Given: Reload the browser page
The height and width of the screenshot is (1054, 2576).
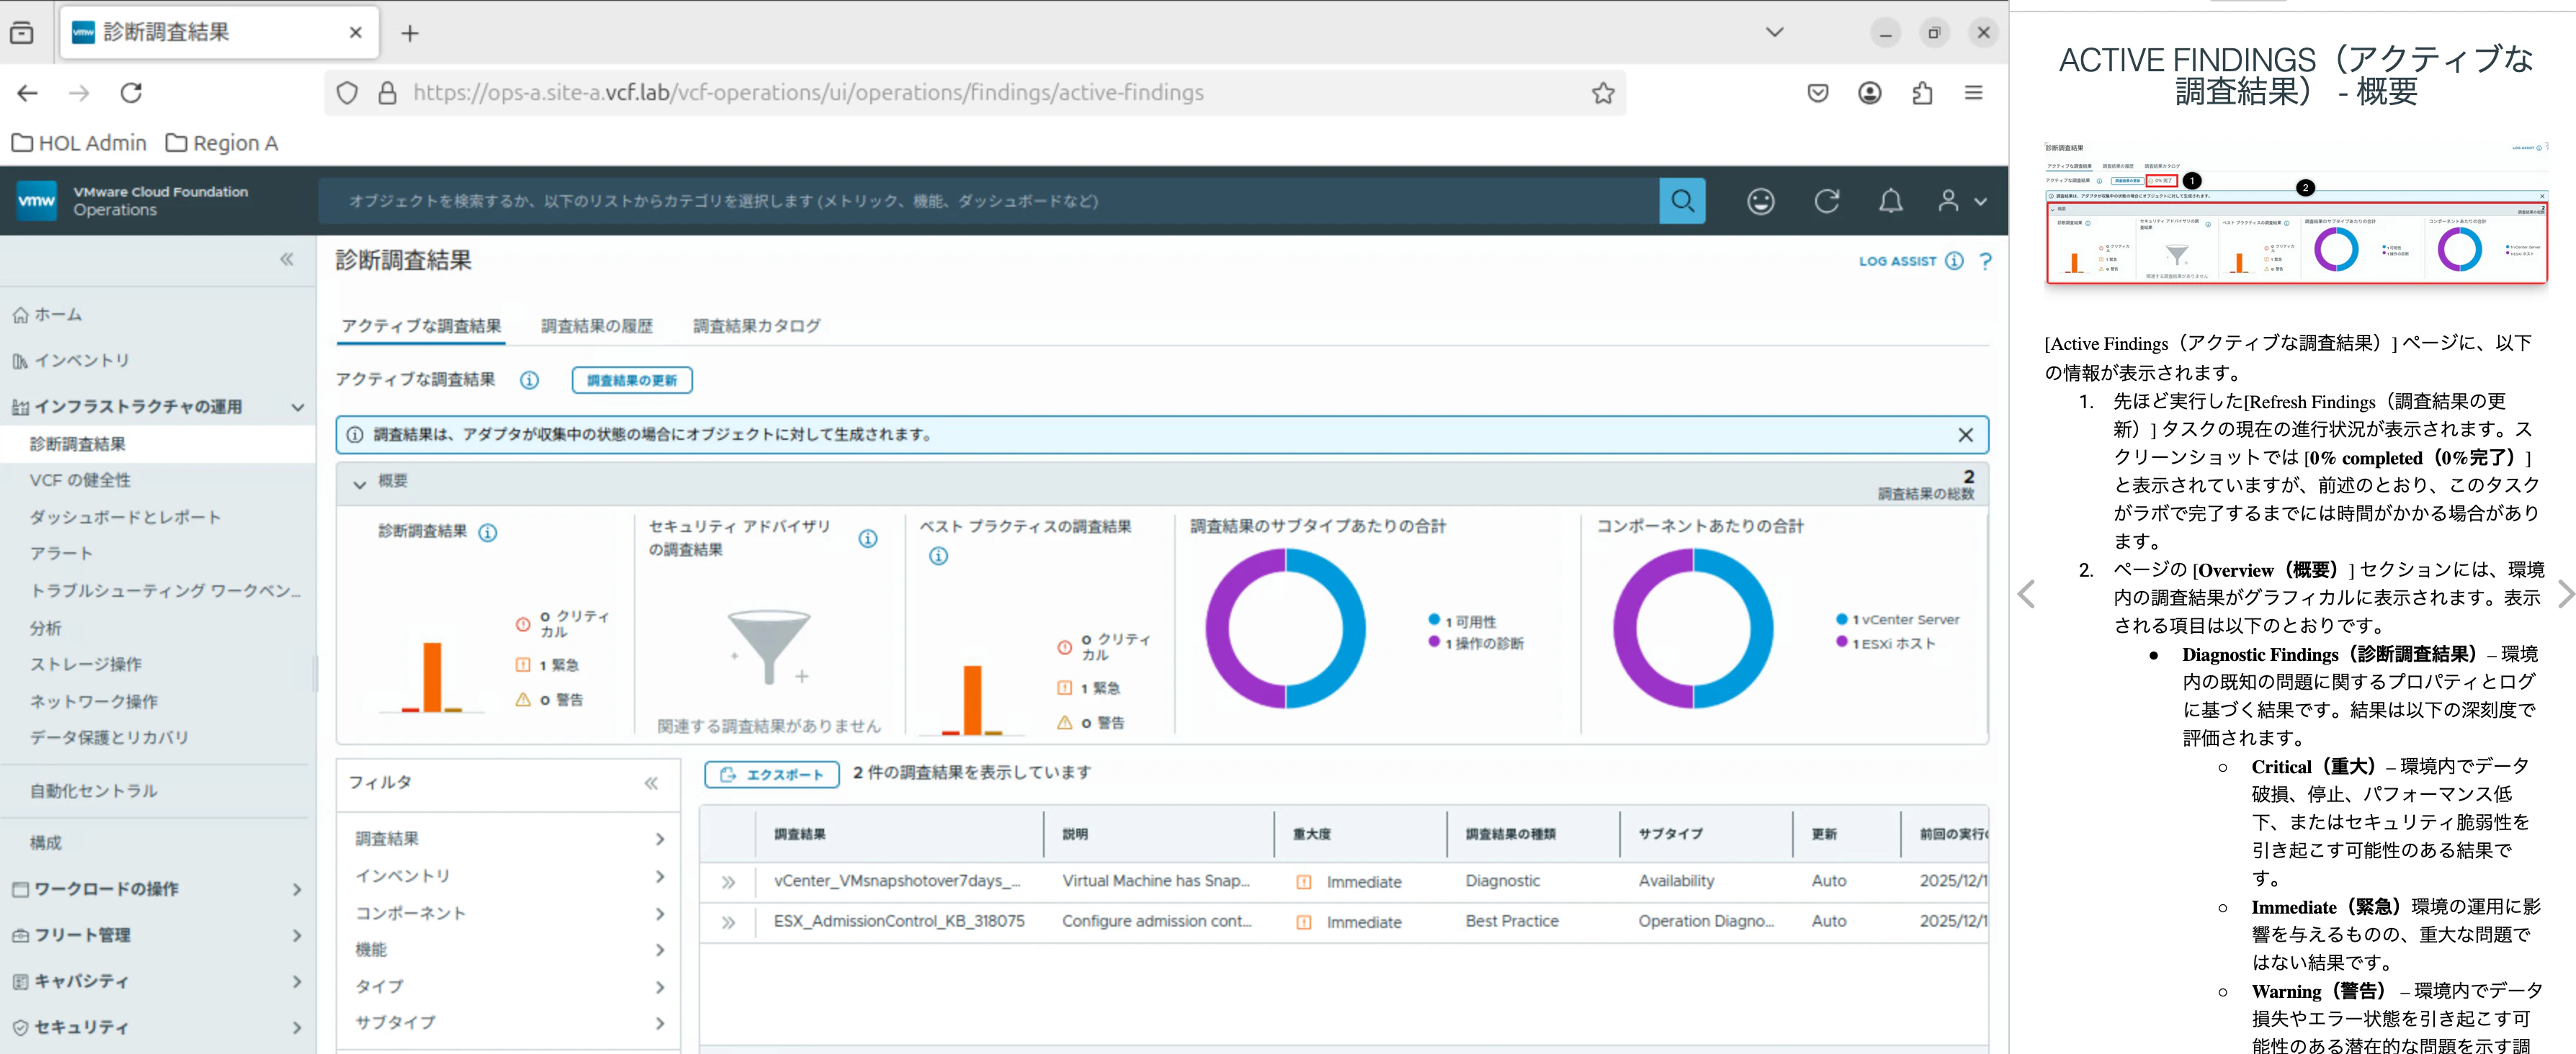Looking at the screenshot, I should click(x=131, y=93).
